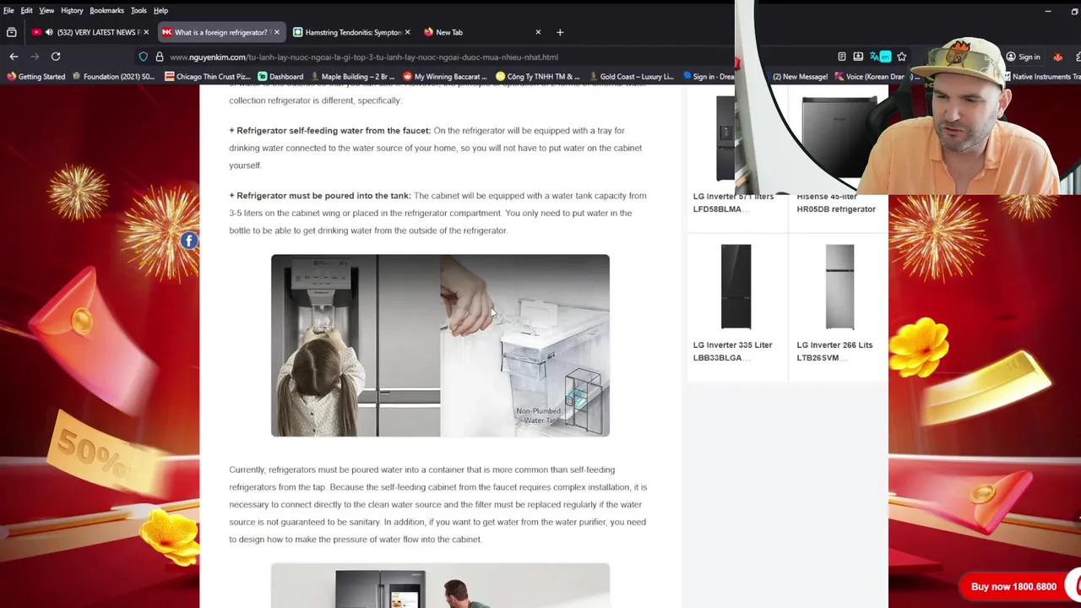Open Công Ty TNHH TM bookmark
Image resolution: width=1081 pixels, height=608 pixels.
538,76
